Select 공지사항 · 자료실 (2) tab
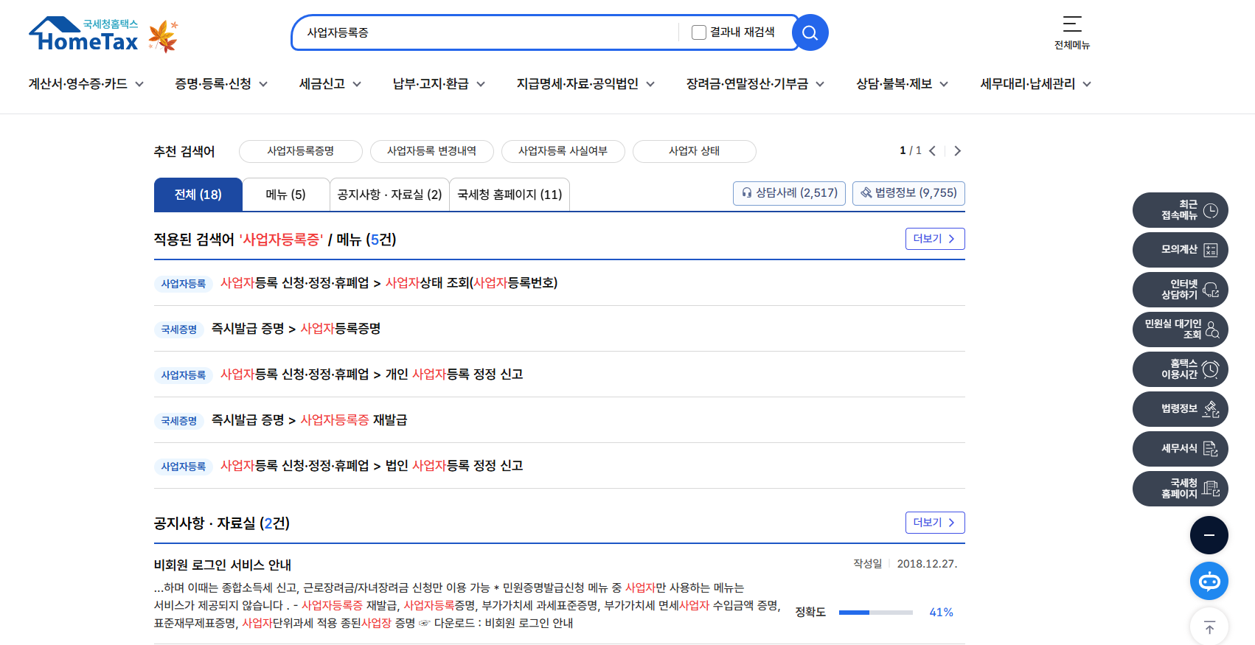 [389, 195]
